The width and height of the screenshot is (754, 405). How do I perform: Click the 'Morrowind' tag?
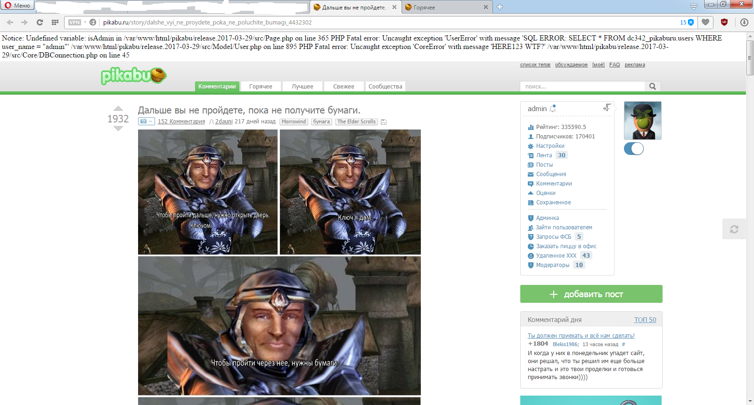tap(294, 121)
